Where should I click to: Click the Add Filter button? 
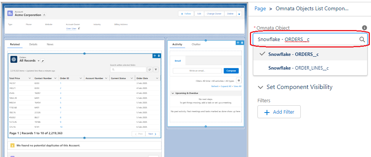point(279,112)
